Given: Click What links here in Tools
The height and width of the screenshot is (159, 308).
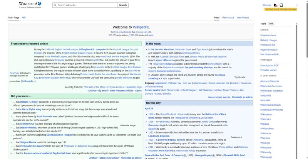Looking at the screenshot, I should (268, 36).
